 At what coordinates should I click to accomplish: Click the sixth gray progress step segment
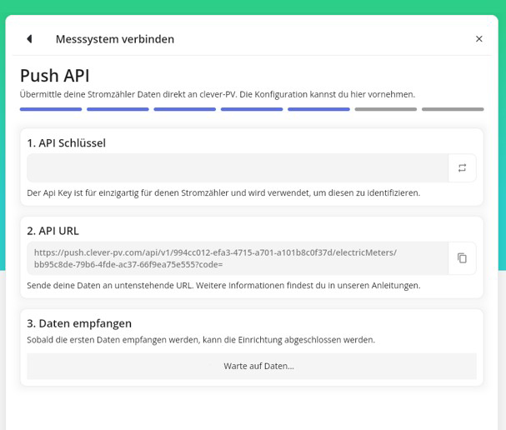tap(385, 109)
